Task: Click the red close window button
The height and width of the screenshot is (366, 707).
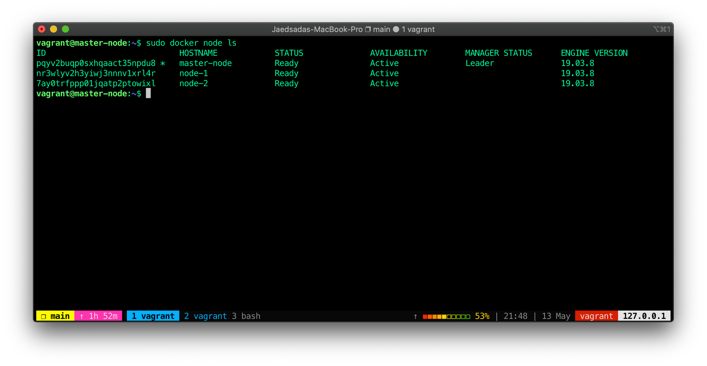Action: (x=42, y=29)
